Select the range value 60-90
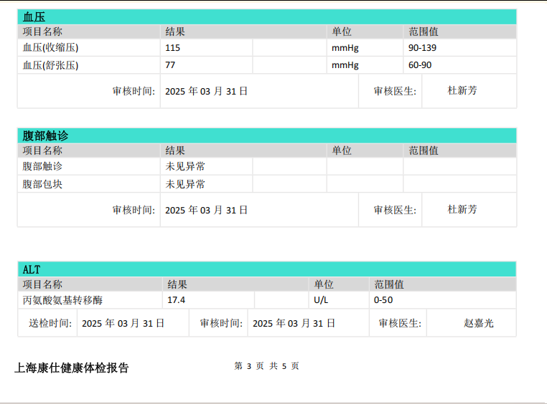 pyautogui.click(x=421, y=65)
